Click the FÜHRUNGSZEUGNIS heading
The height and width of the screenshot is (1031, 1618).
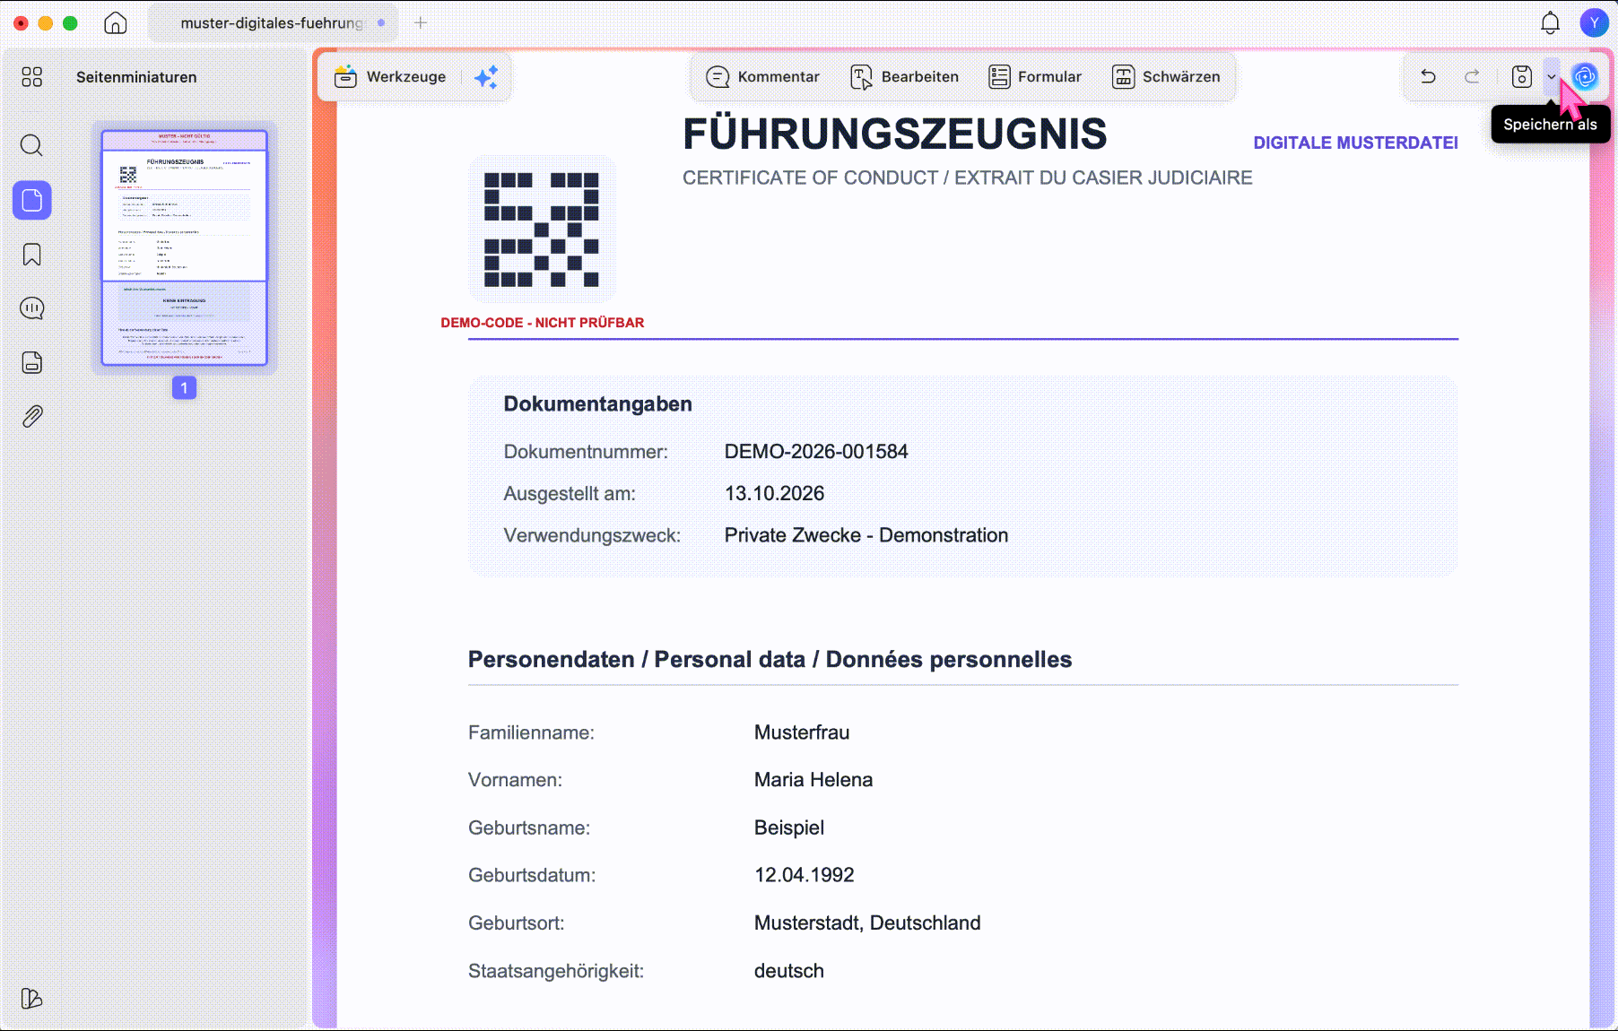(x=895, y=134)
